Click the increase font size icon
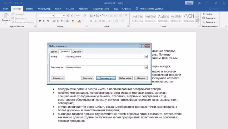The height and width of the screenshot is (129, 228). coord(69,15)
